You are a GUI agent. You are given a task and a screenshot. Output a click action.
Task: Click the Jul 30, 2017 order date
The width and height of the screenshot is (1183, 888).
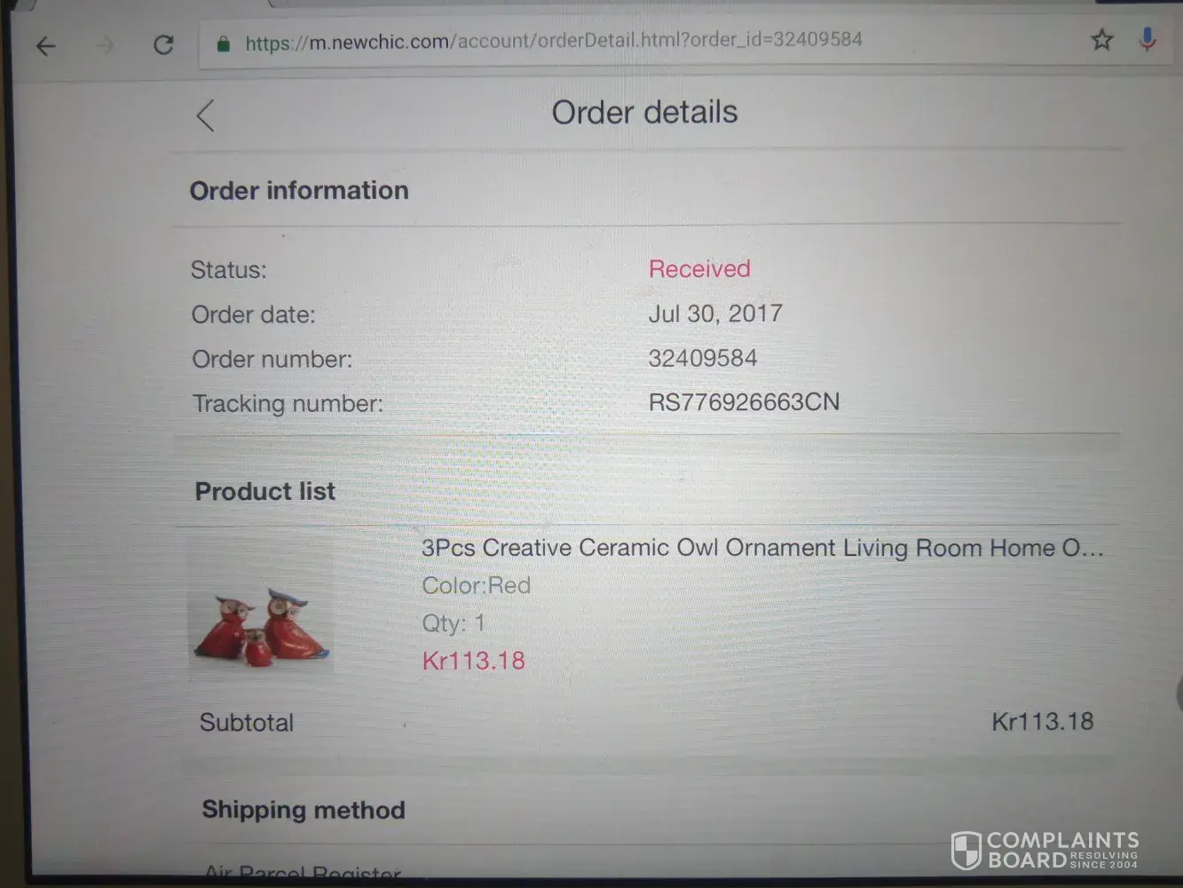(715, 313)
